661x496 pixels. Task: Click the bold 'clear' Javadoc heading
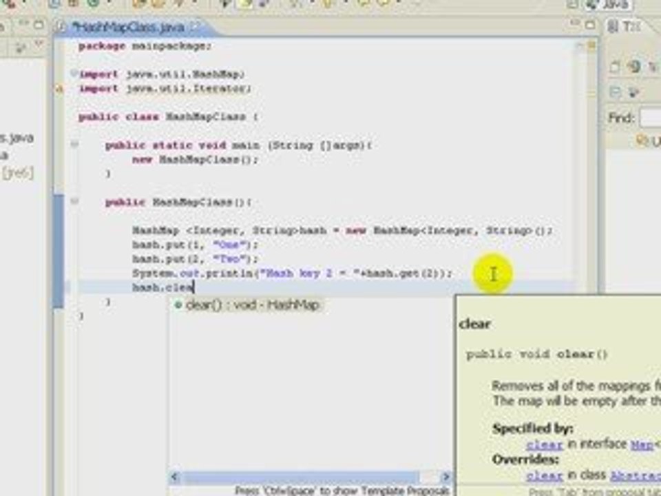(475, 324)
